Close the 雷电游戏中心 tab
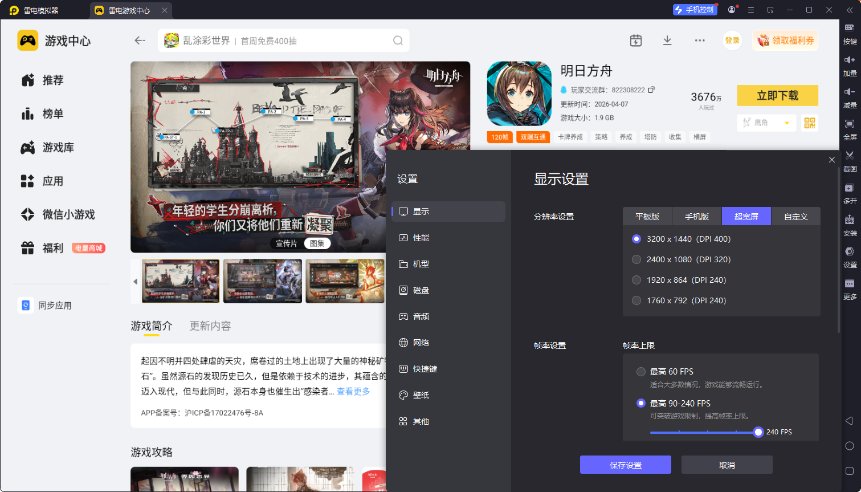This screenshot has width=861, height=492. pos(165,10)
